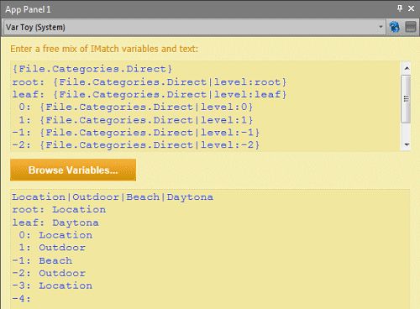Image resolution: width=420 pixels, height=309 pixels.
Task: Click the '-3: Location' result line
Action: (52, 285)
